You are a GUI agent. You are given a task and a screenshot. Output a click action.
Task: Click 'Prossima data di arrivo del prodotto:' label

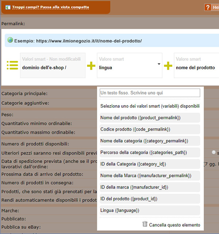42,174
